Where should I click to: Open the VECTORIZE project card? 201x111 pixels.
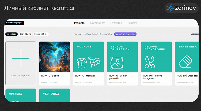[x=55, y=95]
